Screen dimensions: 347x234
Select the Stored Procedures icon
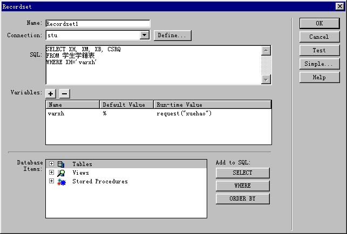pos(61,182)
